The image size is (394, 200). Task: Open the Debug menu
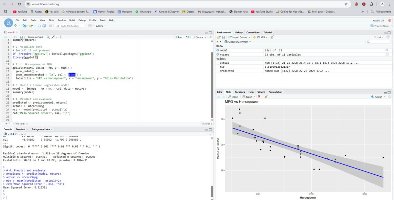82,20
